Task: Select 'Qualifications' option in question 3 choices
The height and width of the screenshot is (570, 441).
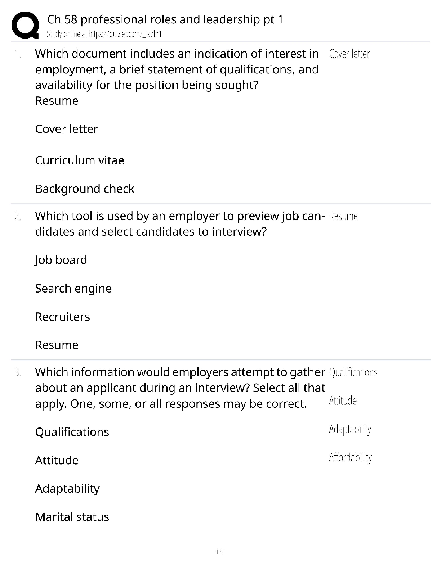Action: coord(72,432)
